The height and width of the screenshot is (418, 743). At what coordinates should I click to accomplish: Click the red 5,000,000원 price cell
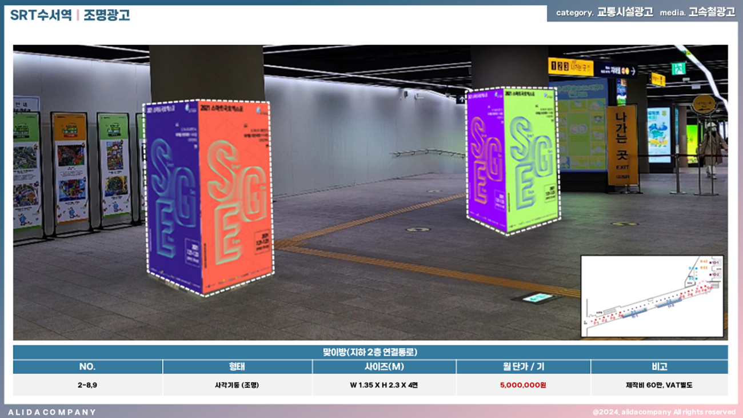522,385
